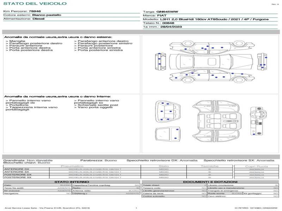The width and height of the screenshot is (282, 211).
Task: Click the dashboard and steering wheel diagram
Action: pos(258,121)
